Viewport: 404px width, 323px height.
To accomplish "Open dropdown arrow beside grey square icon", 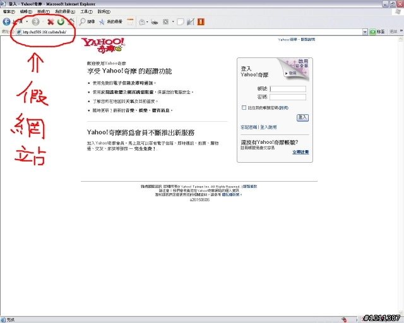I will tap(173, 22).
